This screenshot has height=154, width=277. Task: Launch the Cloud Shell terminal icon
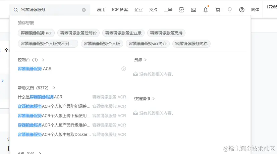tap(193, 10)
